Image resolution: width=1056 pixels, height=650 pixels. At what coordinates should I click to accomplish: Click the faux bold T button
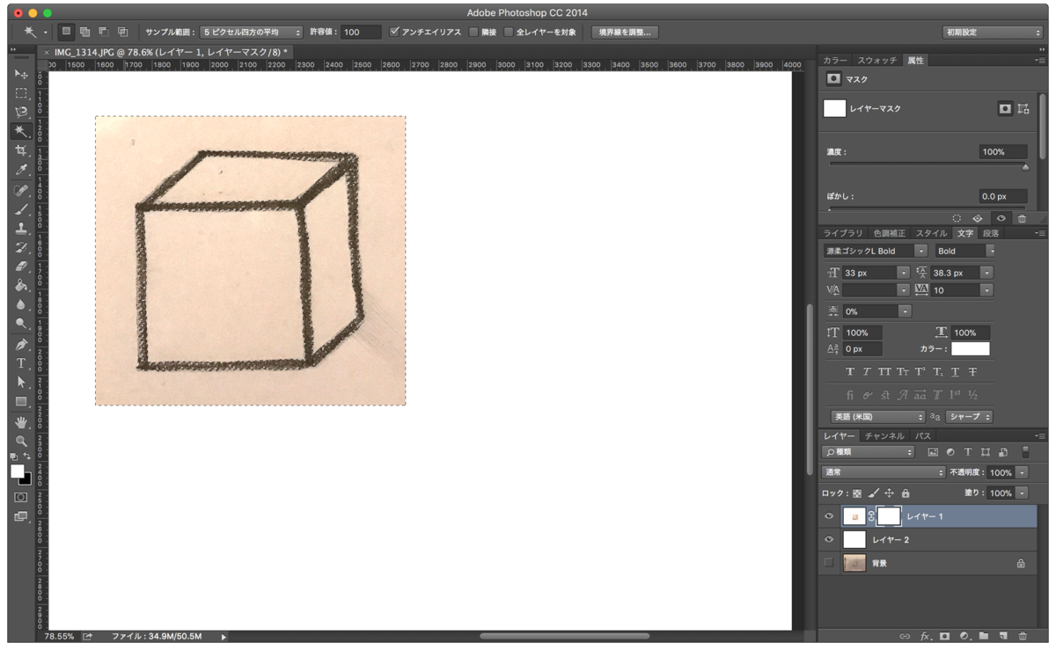tap(849, 372)
